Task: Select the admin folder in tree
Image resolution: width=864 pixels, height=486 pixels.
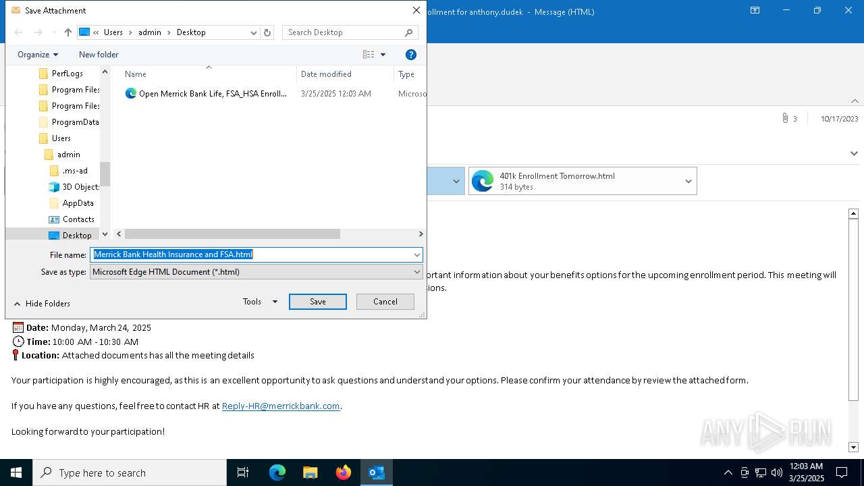Action: 68,155
